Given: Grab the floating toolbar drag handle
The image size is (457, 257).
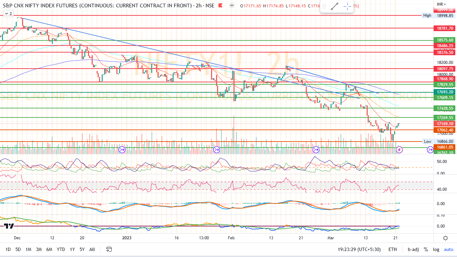Looking at the screenshot, I should coord(324,7).
